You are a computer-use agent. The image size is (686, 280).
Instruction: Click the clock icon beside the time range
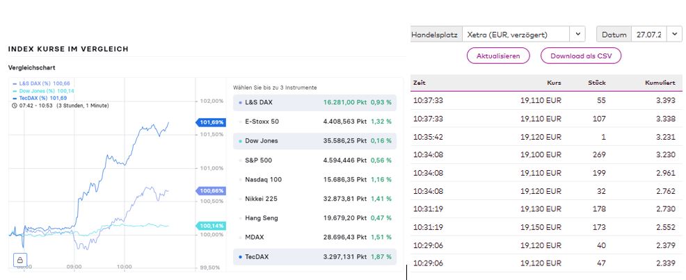pyautogui.click(x=15, y=104)
